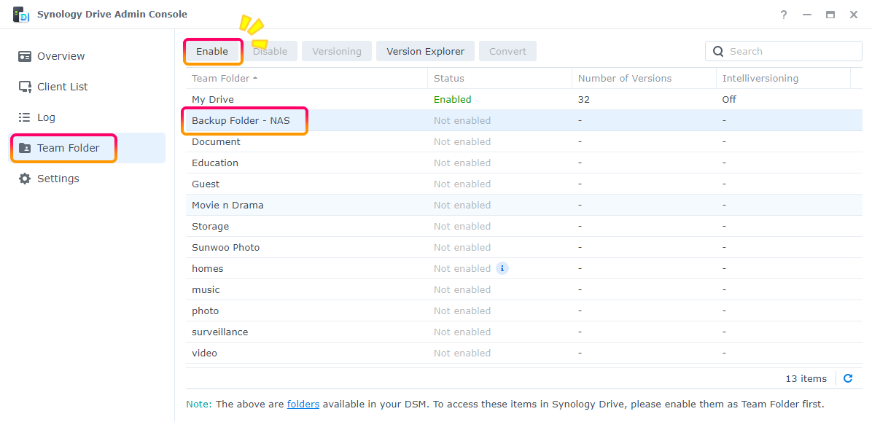The image size is (872, 422).
Task: Select the homes folder row
Action: (x=524, y=268)
